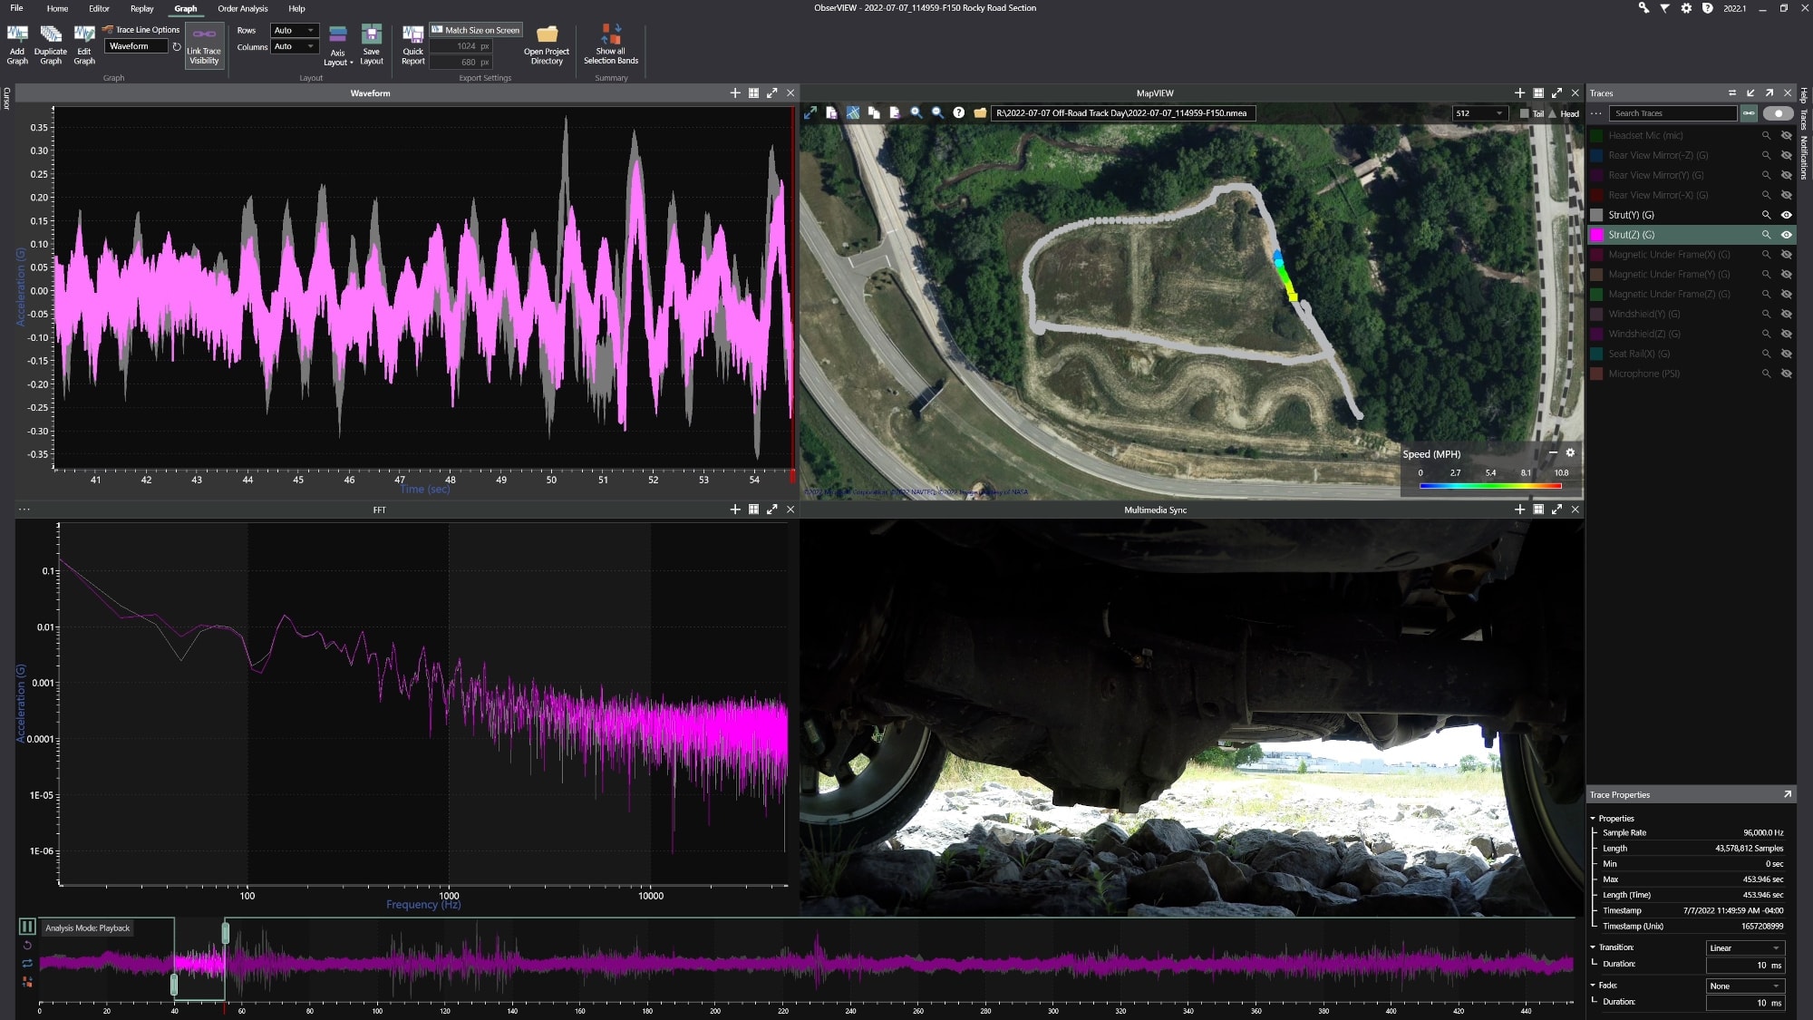Click the Search Traces input field

click(1672, 113)
